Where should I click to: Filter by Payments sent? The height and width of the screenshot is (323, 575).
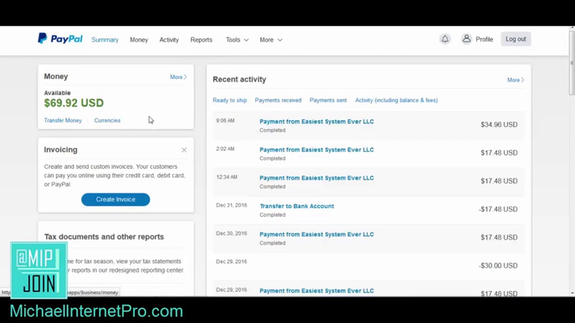coord(328,100)
